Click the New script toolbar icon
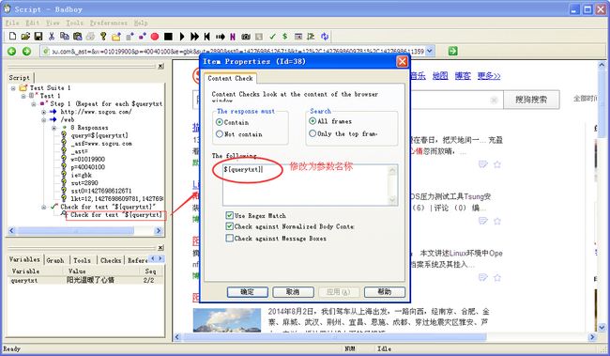The image size is (610, 356). [x=12, y=37]
